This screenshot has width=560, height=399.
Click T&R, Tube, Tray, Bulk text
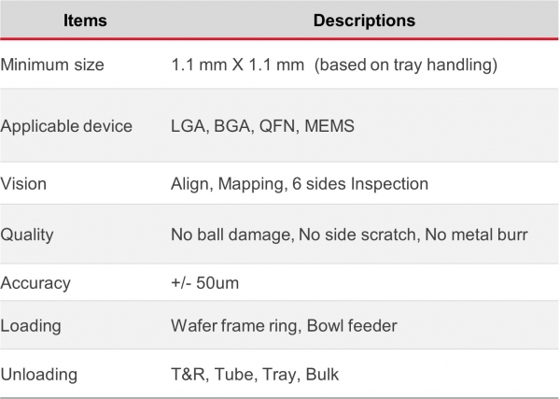tap(255, 375)
